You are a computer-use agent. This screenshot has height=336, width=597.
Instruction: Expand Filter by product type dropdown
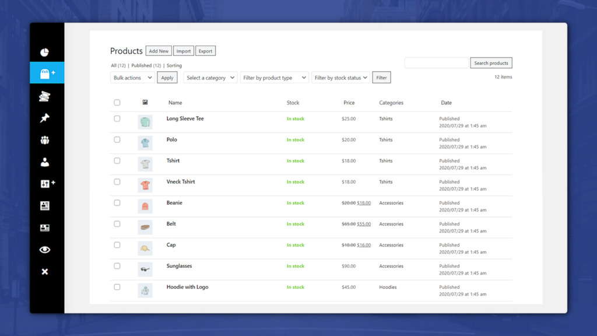[x=274, y=78]
